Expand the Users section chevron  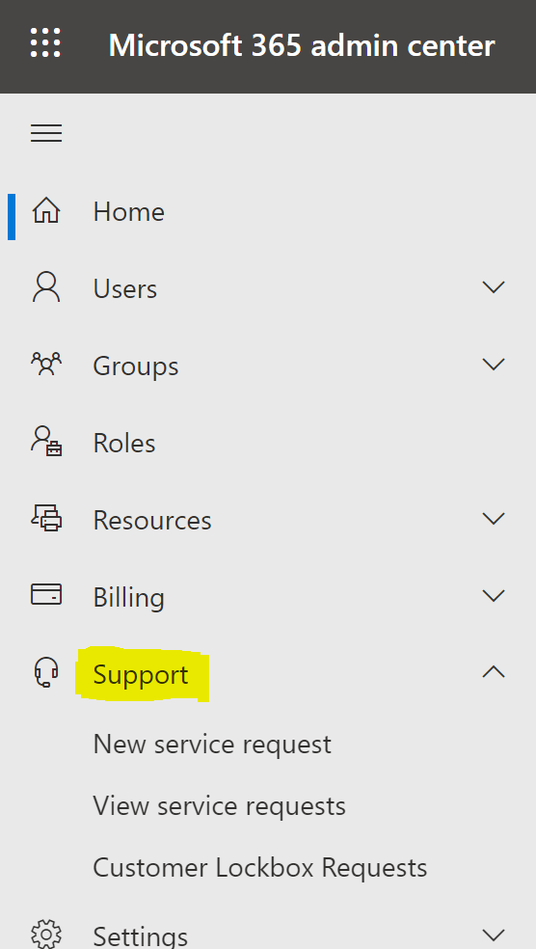pos(494,286)
